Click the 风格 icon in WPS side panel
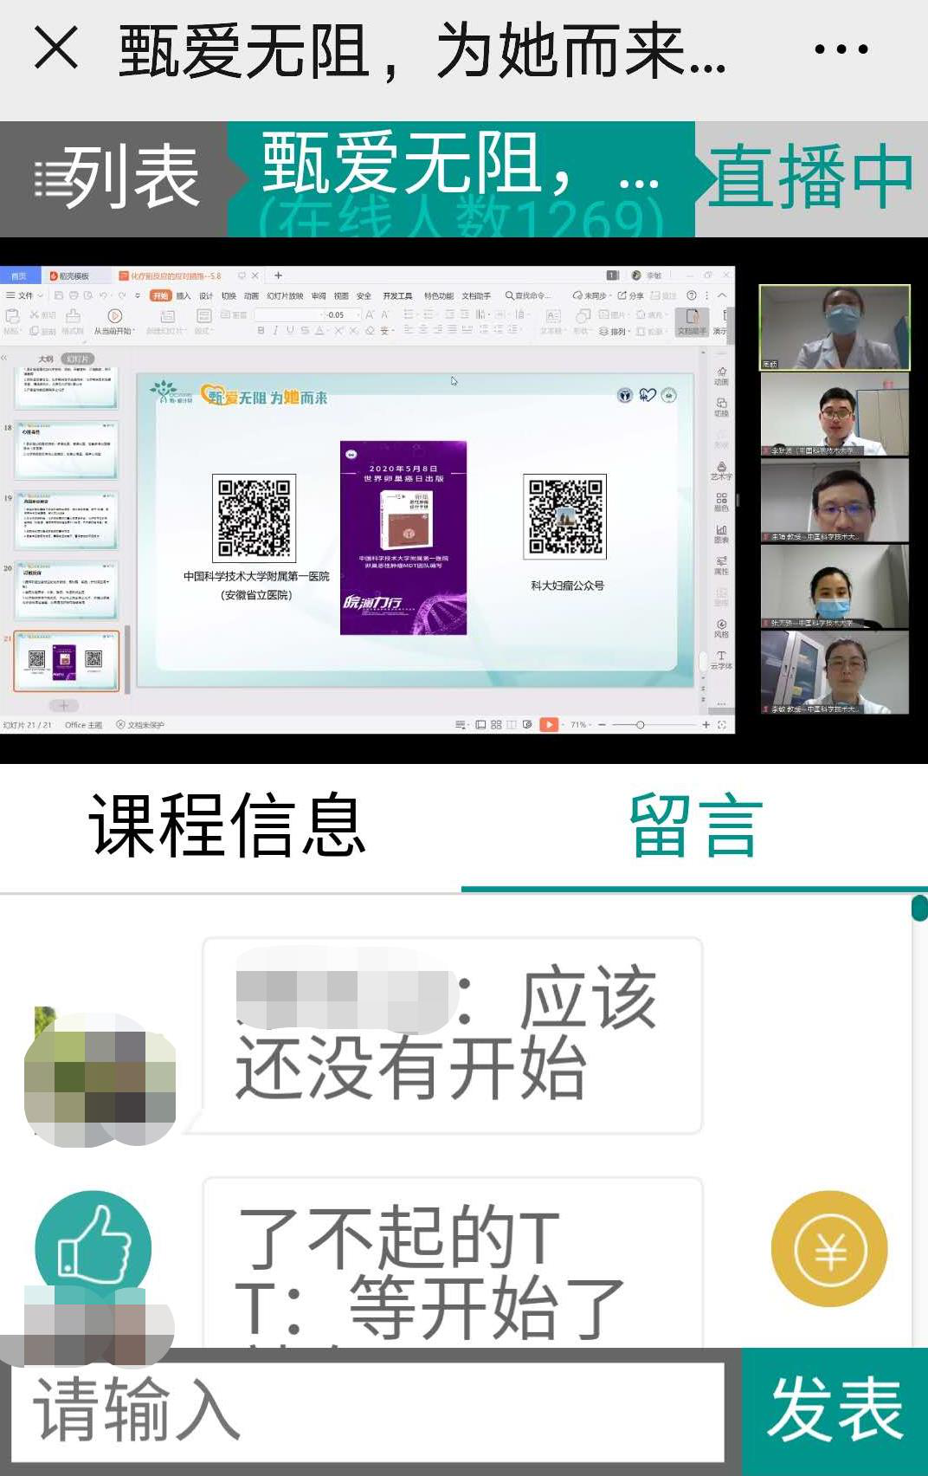Screen dimensions: 928x1476 [721, 628]
